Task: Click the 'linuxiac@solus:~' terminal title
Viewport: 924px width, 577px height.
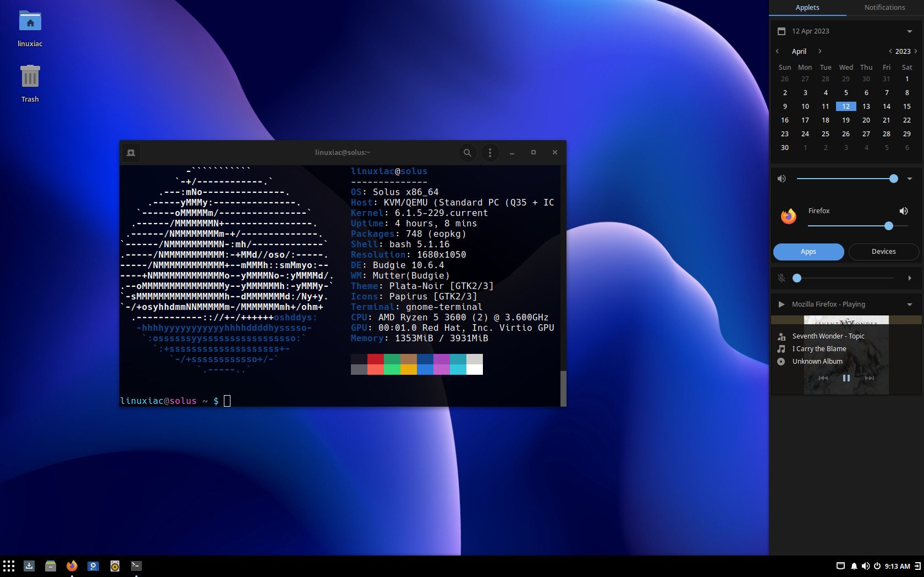Action: pyautogui.click(x=343, y=153)
